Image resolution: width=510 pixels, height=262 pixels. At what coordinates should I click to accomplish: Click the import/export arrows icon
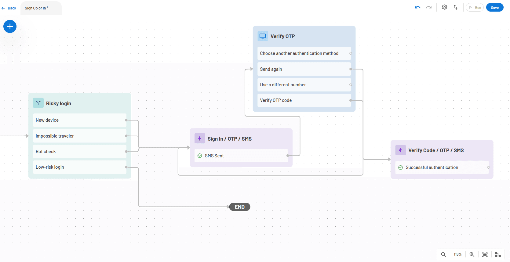click(x=455, y=7)
